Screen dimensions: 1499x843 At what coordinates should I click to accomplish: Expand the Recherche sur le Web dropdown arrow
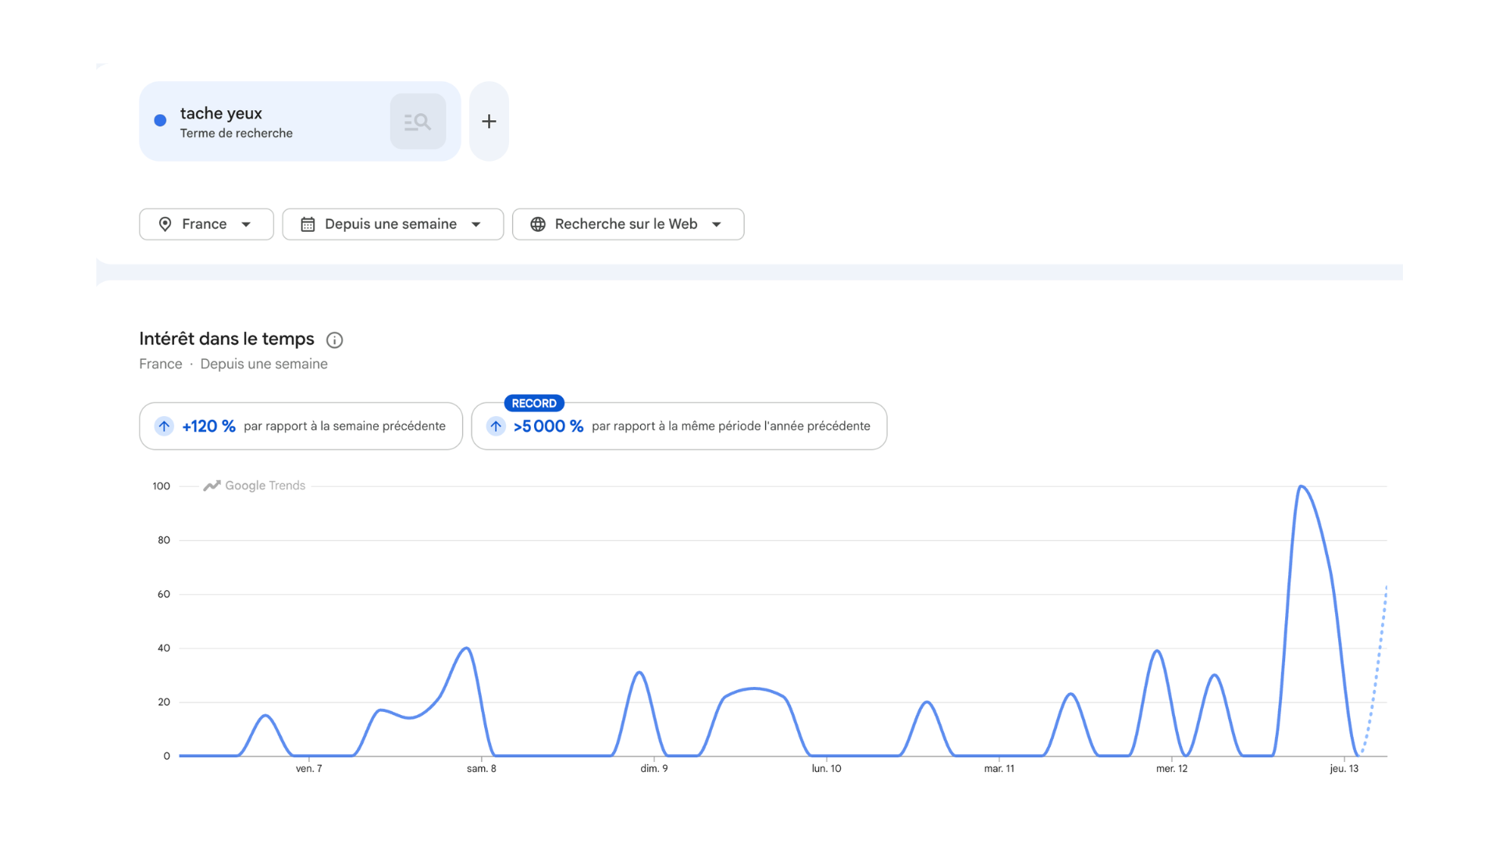(717, 225)
